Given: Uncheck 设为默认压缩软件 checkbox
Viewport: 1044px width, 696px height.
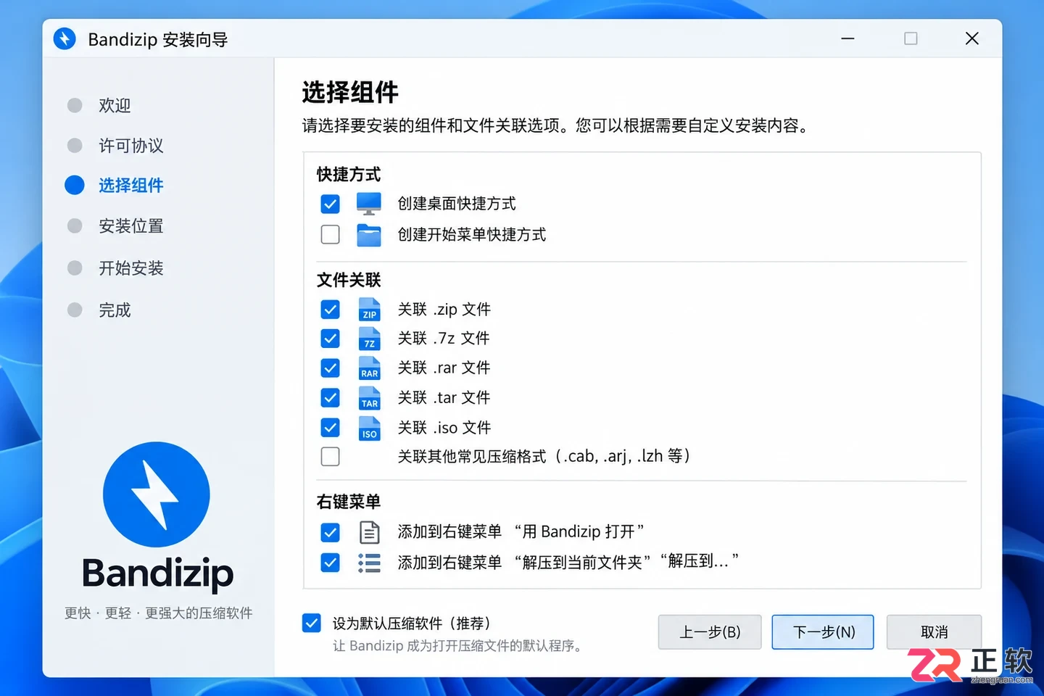Looking at the screenshot, I should [312, 623].
